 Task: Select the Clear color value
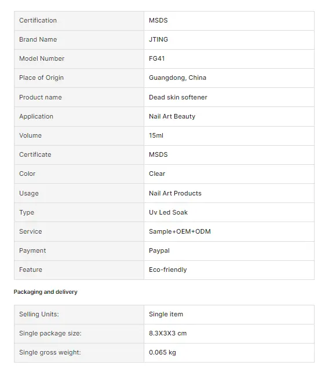[x=157, y=174]
